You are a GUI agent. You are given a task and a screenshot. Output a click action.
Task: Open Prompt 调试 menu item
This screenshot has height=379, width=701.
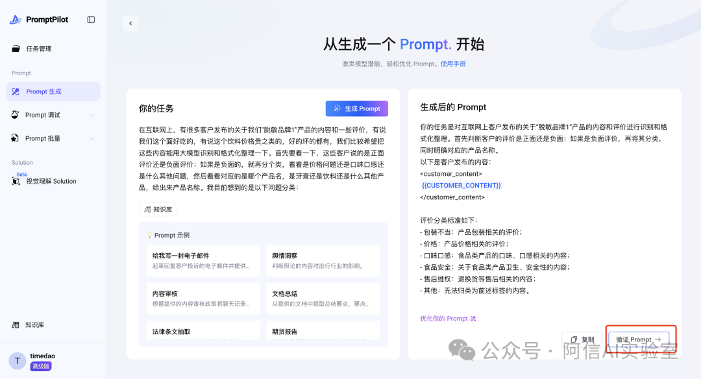pyautogui.click(x=53, y=115)
